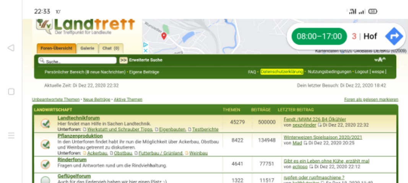The image size is (408, 183).
Task: Click the Pflanzenproduktion forum status icon
Action: coord(46,144)
